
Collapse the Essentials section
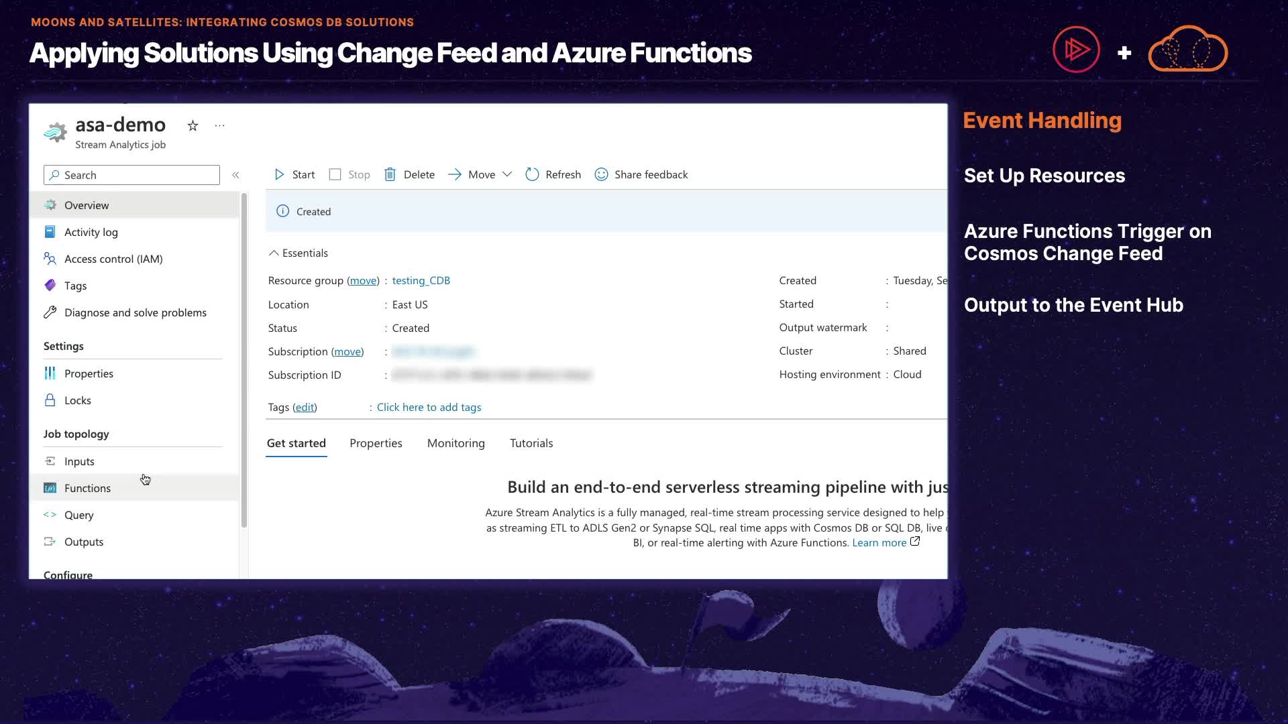pyautogui.click(x=274, y=253)
